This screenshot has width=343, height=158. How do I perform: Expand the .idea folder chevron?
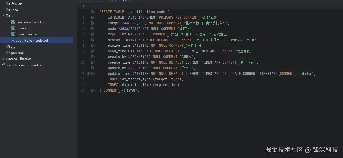(3, 10)
